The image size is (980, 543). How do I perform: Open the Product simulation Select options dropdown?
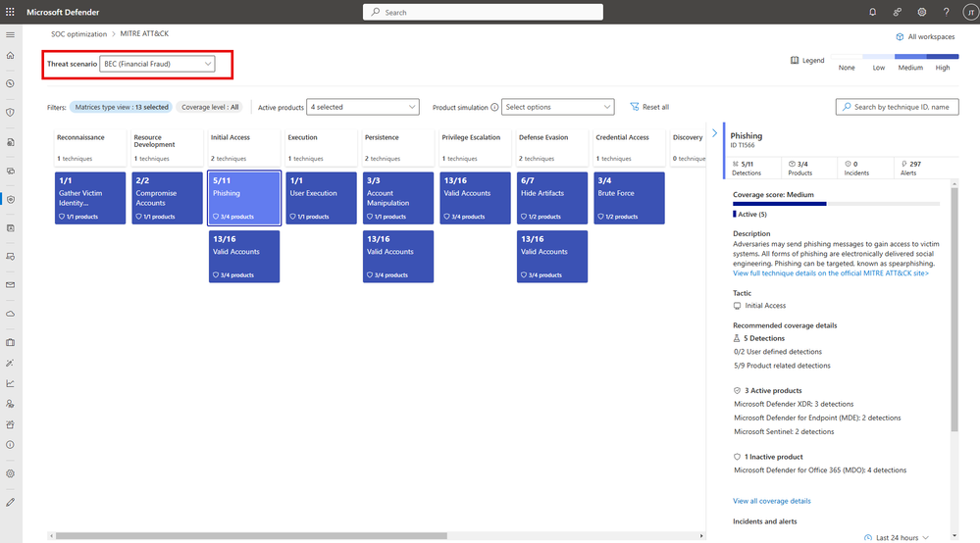pyautogui.click(x=557, y=107)
